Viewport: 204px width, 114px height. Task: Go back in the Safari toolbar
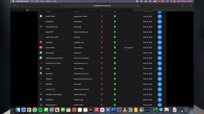point(26,6)
